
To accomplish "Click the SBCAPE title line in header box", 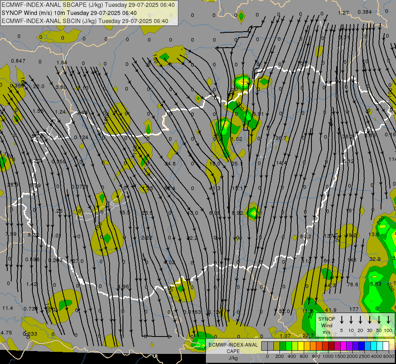I will pos(88,5).
